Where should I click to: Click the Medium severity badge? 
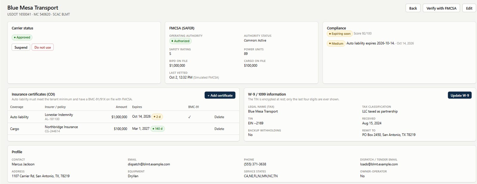(336, 44)
